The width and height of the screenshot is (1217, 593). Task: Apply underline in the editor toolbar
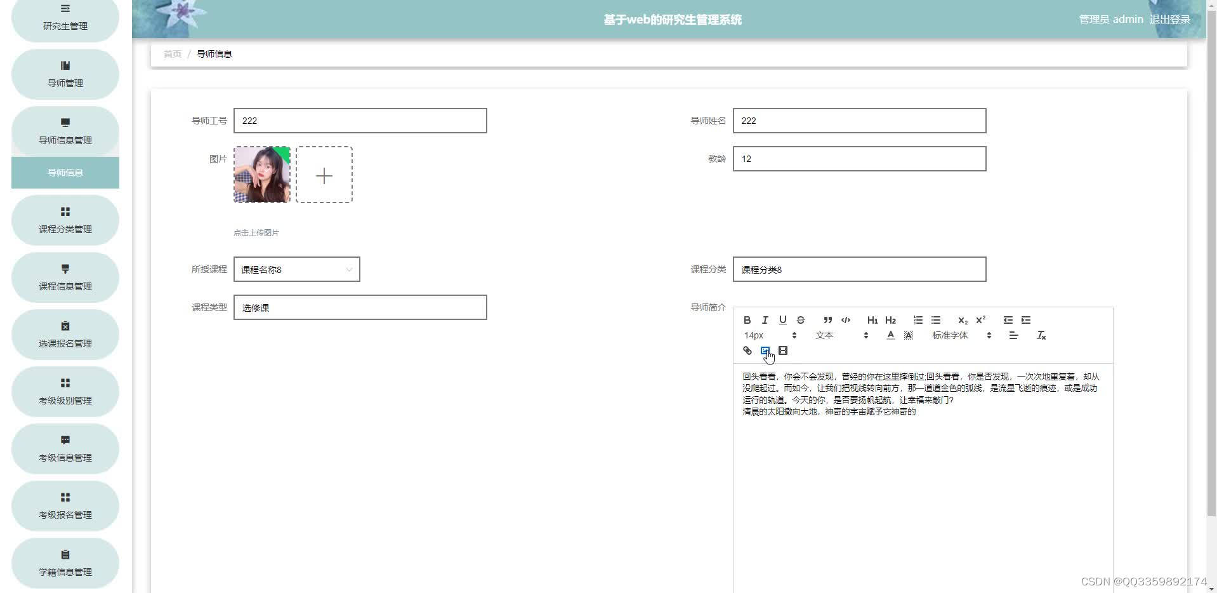tap(782, 320)
